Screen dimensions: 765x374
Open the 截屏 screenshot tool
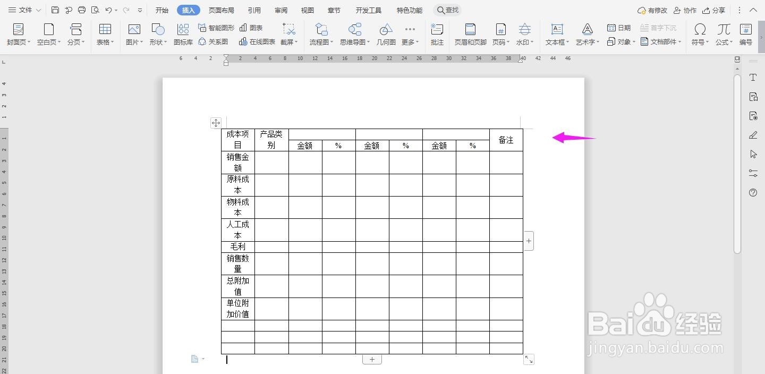(289, 35)
